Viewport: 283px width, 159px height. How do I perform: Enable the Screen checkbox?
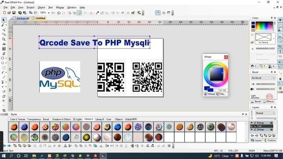click(x=253, y=54)
